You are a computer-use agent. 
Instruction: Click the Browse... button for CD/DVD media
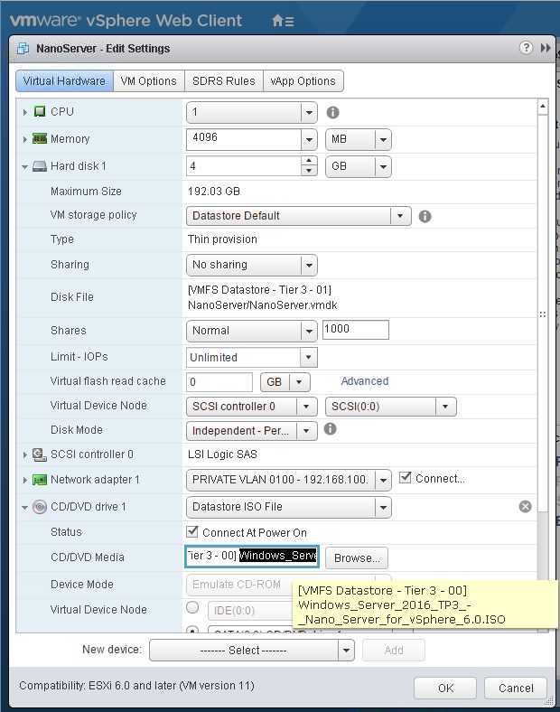coord(357,558)
